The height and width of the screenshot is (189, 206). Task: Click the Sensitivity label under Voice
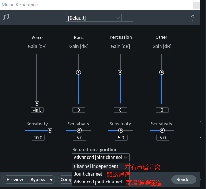[37, 124]
